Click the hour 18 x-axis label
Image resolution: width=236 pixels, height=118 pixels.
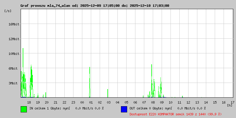pos(29,102)
